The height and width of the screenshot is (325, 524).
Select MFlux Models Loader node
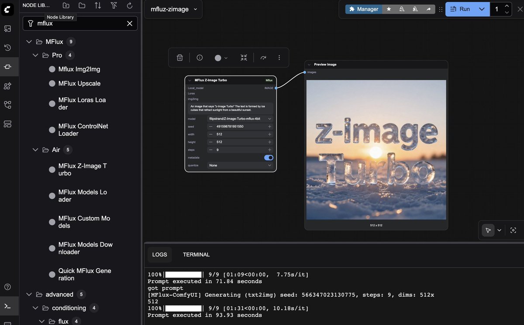(83, 195)
